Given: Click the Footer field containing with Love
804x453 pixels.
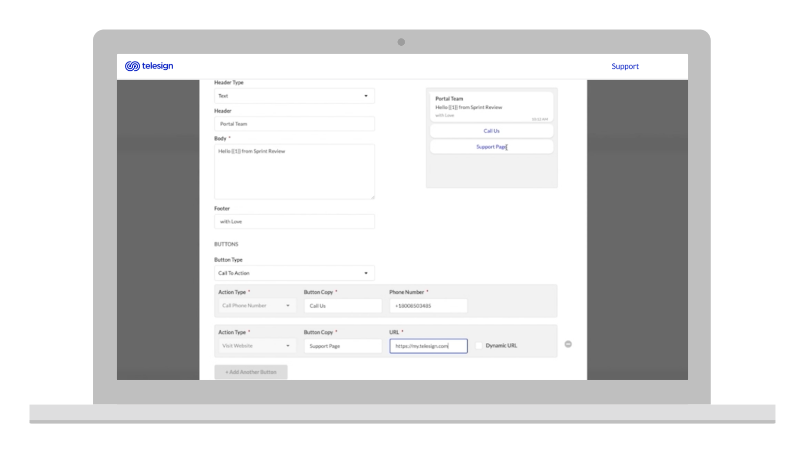Looking at the screenshot, I should pos(294,221).
